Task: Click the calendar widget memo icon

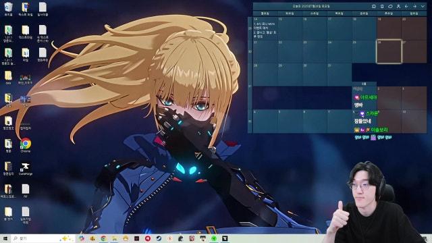Action: tap(382, 6)
